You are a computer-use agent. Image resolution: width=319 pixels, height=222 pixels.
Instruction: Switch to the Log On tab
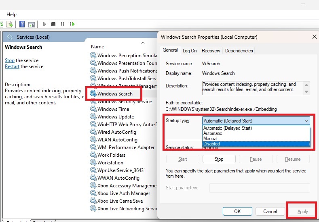(190, 51)
